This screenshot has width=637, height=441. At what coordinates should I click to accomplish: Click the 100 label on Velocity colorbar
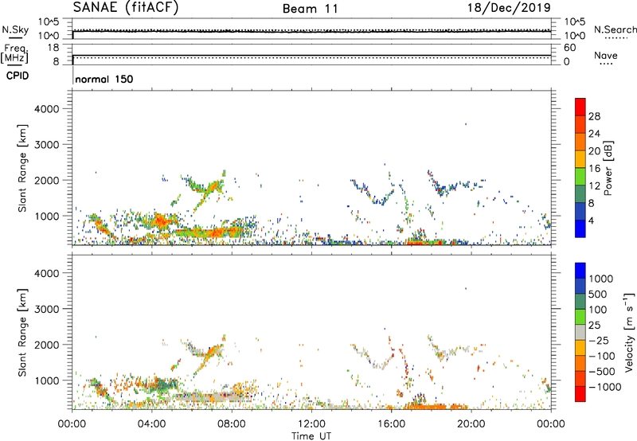598,310
